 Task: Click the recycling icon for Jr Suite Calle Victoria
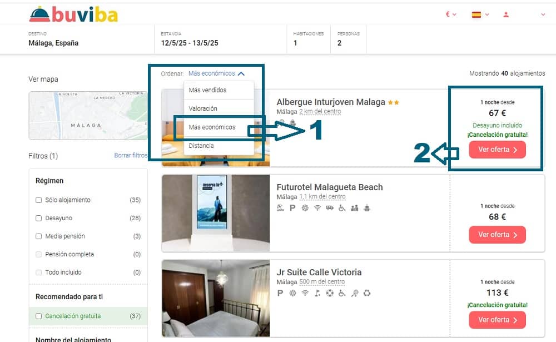pyautogui.click(x=367, y=293)
